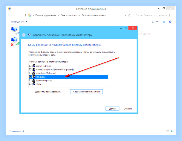Click Свойства учетной записи button

click(x=86, y=92)
